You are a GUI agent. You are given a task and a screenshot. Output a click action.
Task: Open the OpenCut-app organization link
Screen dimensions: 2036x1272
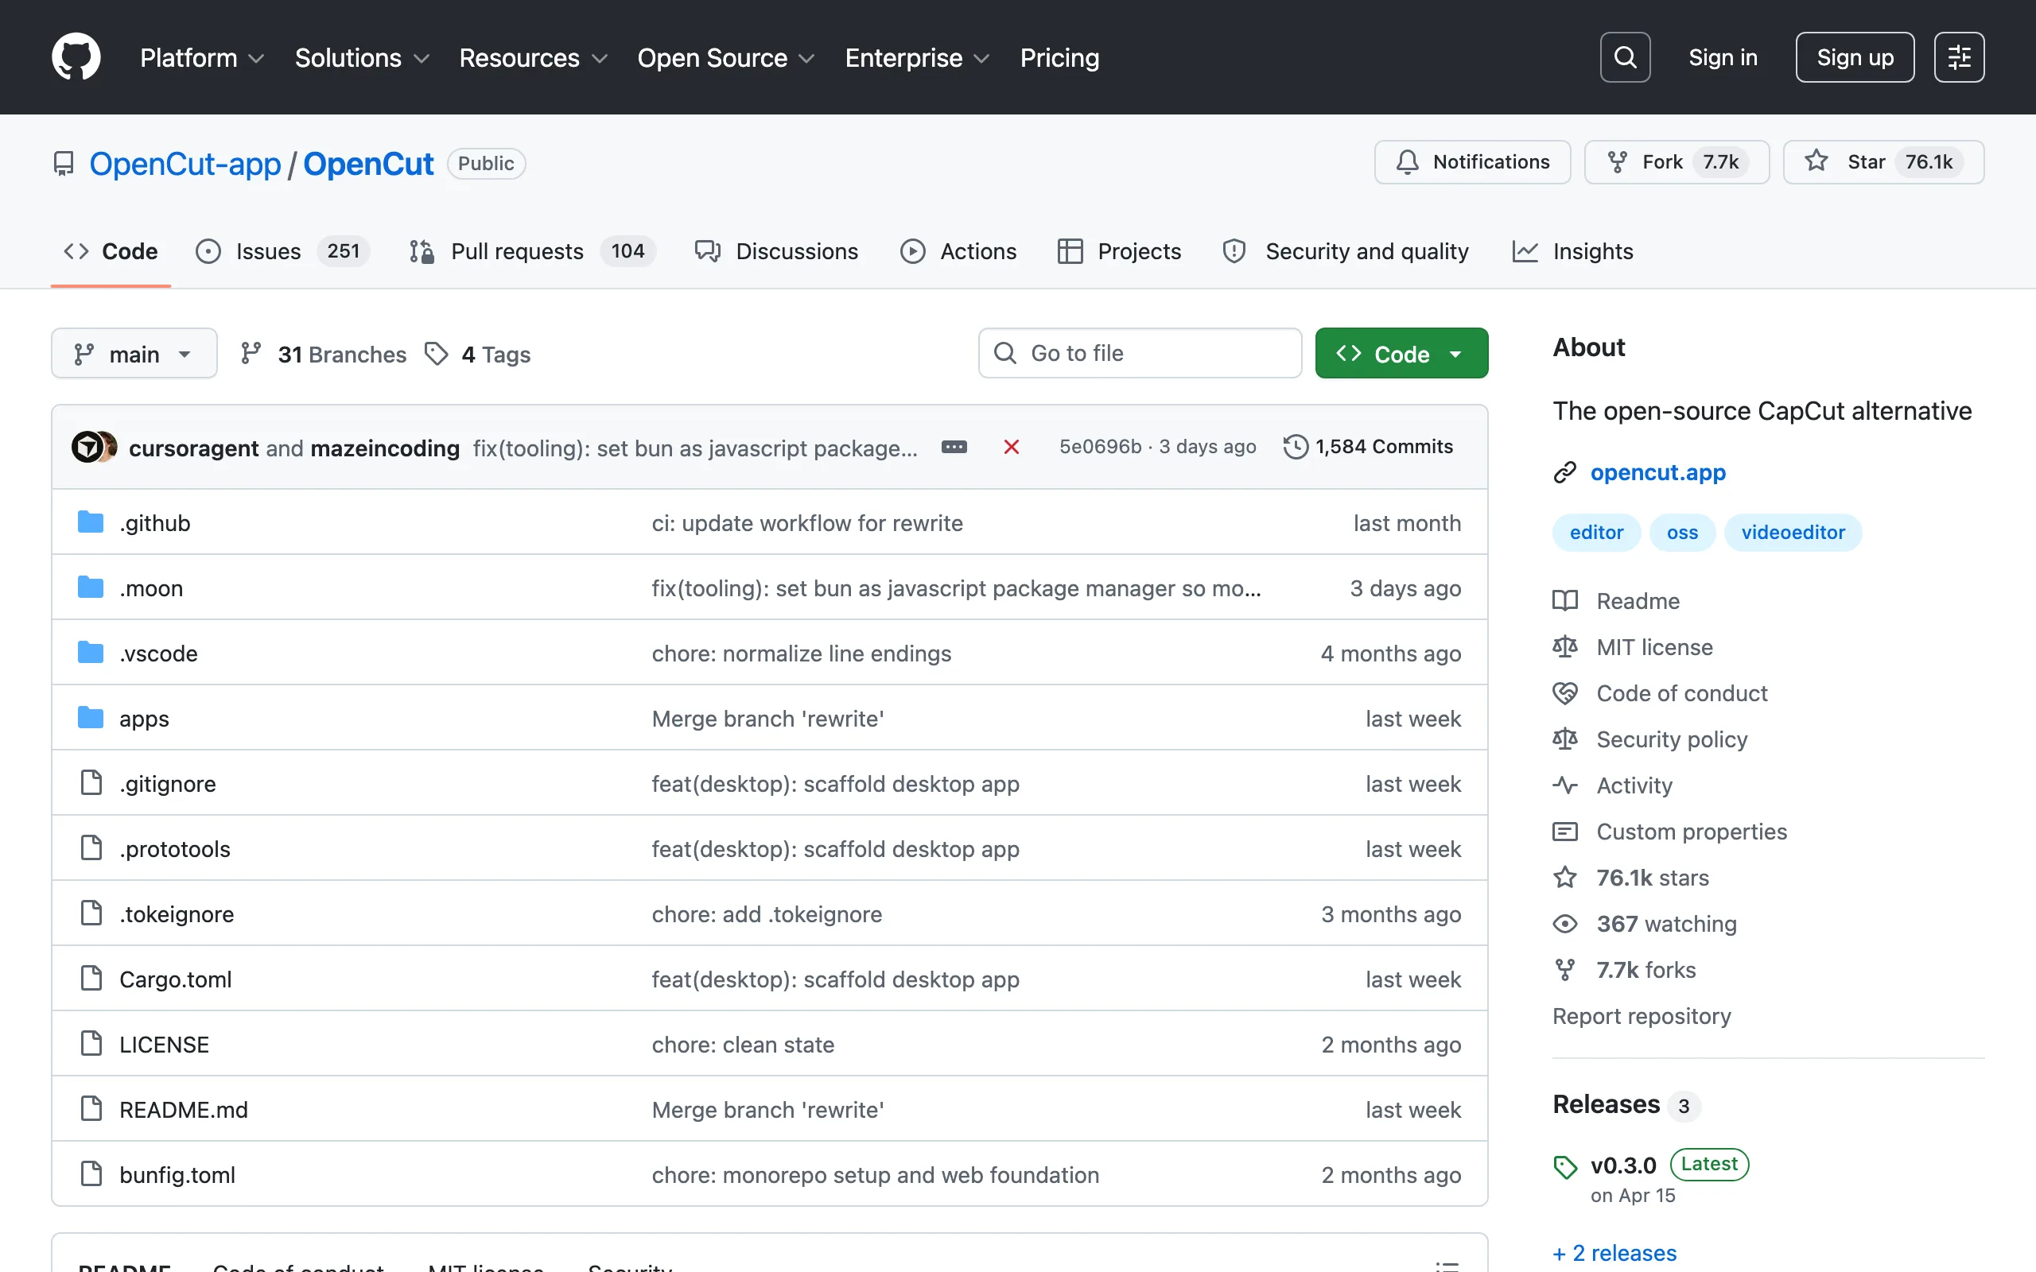[x=185, y=163]
